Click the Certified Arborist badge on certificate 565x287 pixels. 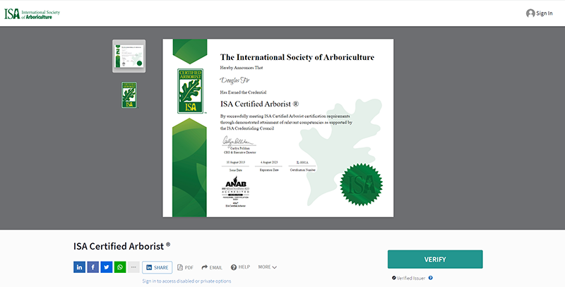190,91
